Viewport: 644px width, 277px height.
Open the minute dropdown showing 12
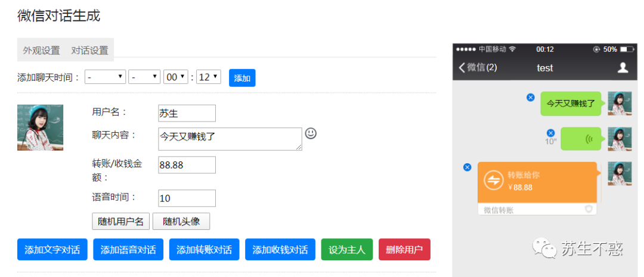pos(209,77)
